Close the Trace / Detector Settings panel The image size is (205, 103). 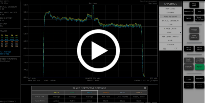click(145, 88)
